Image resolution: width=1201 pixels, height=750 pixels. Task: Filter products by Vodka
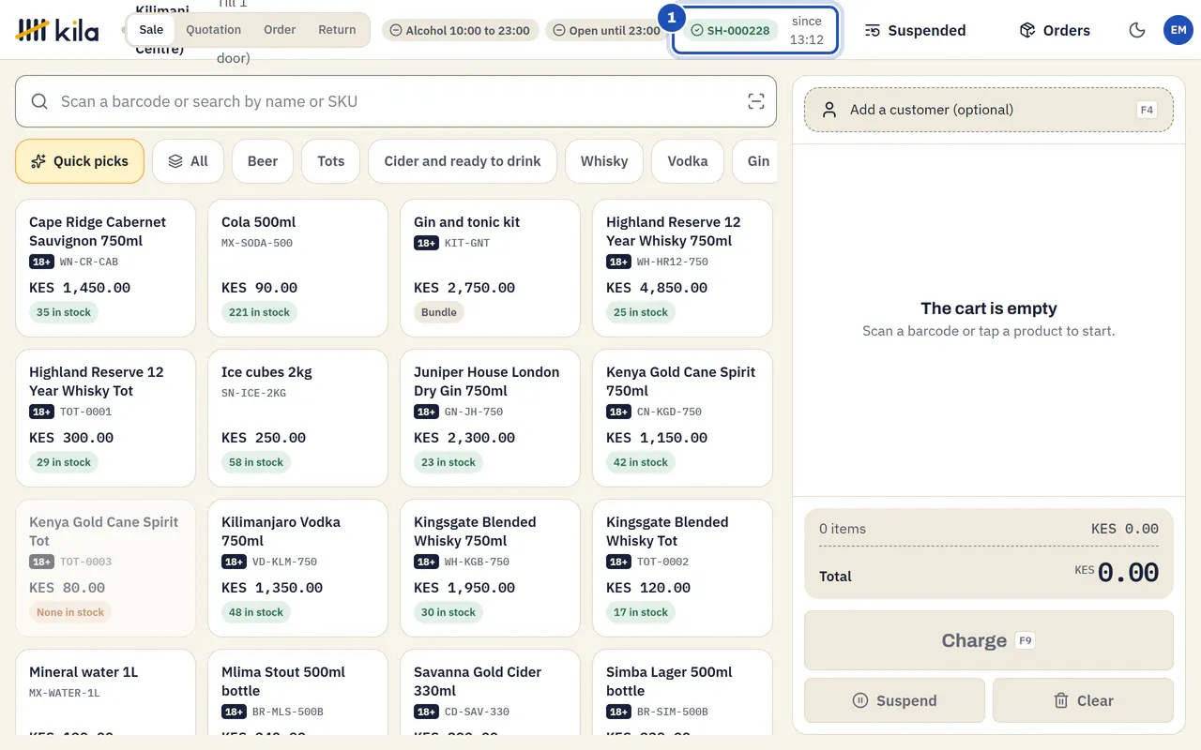pos(688,161)
